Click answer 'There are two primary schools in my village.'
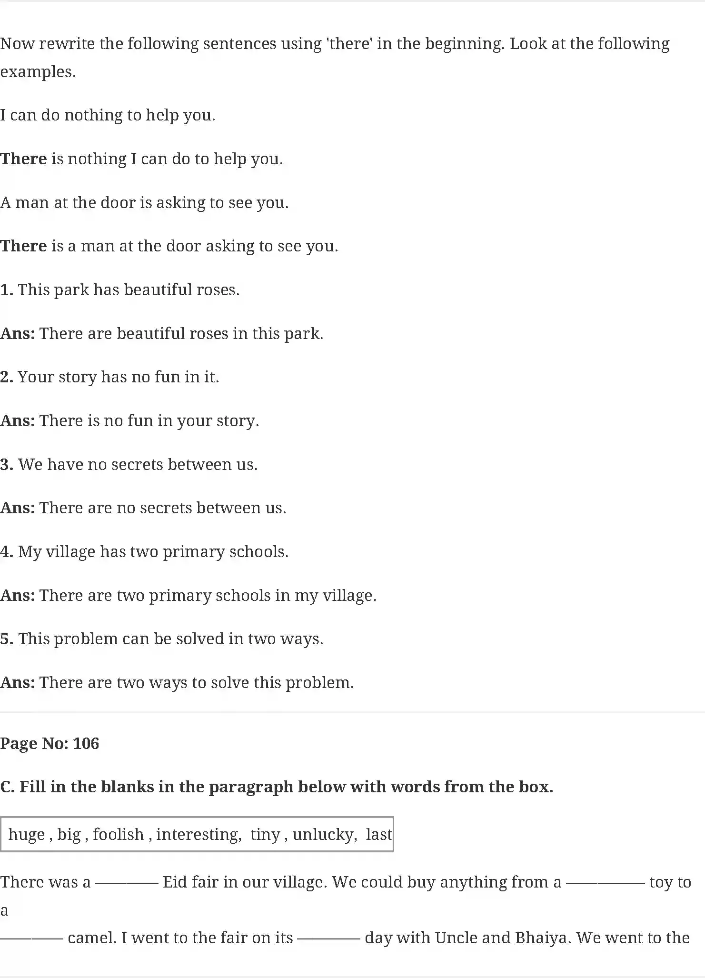The image size is (705, 978). click(x=208, y=595)
